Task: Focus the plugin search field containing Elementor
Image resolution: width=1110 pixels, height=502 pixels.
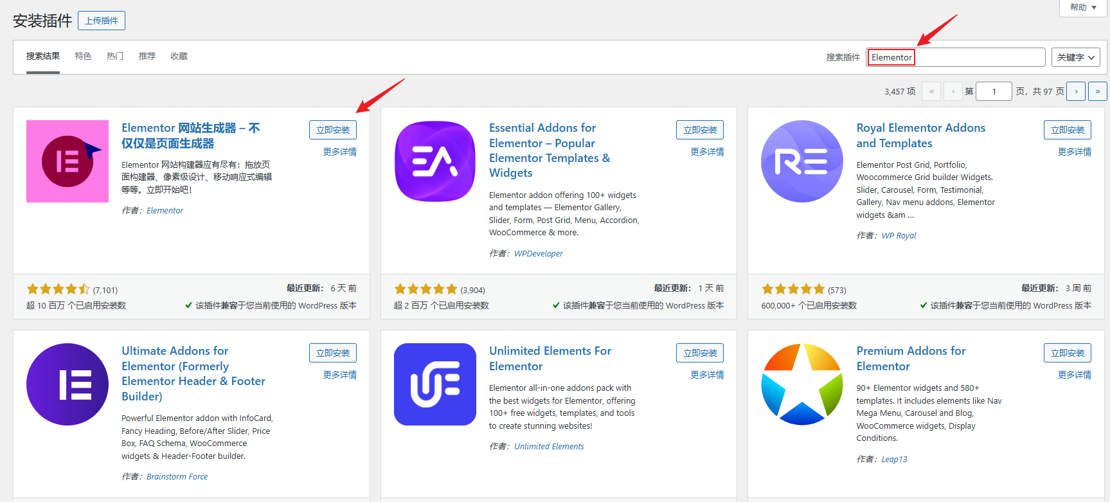Action: click(x=956, y=57)
